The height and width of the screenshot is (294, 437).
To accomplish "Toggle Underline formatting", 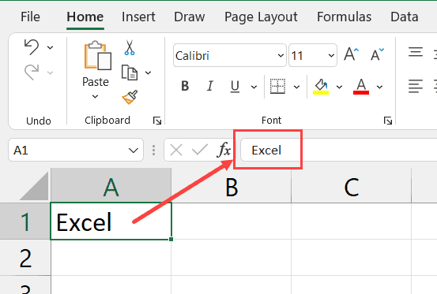I will click(235, 86).
